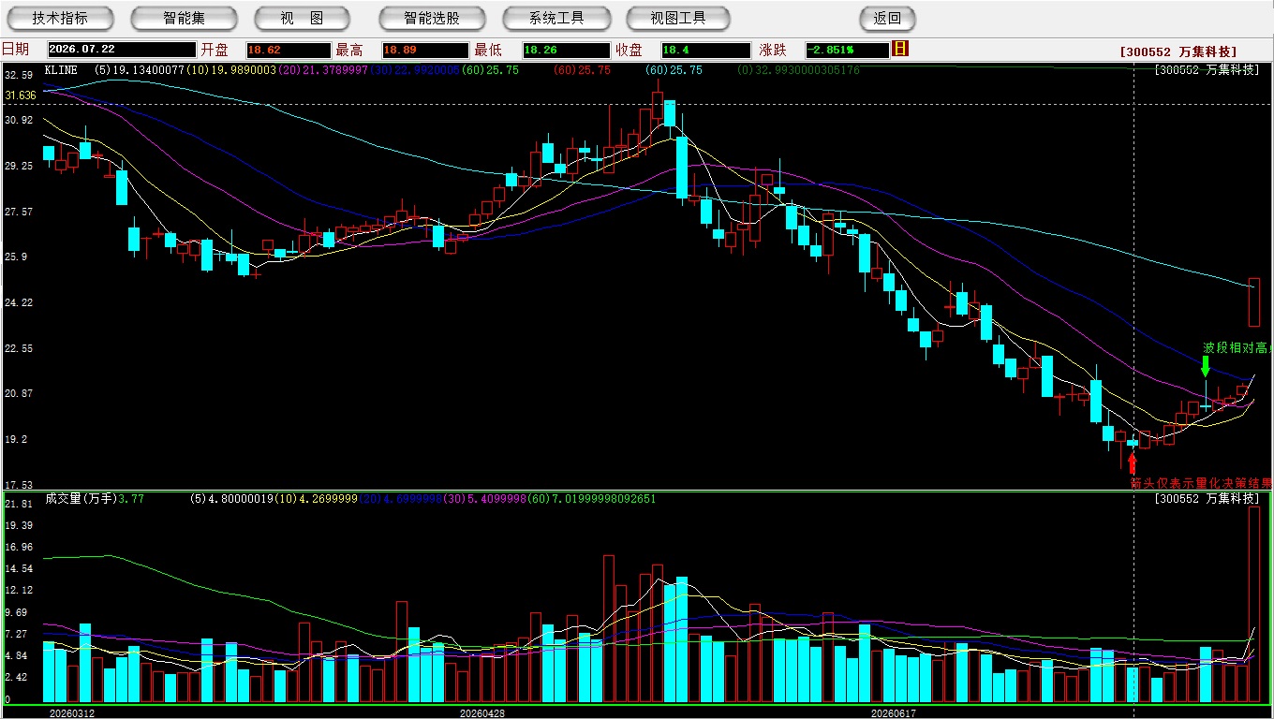Open the 智能选股 menu
The height and width of the screenshot is (719, 1274).
pos(432,18)
